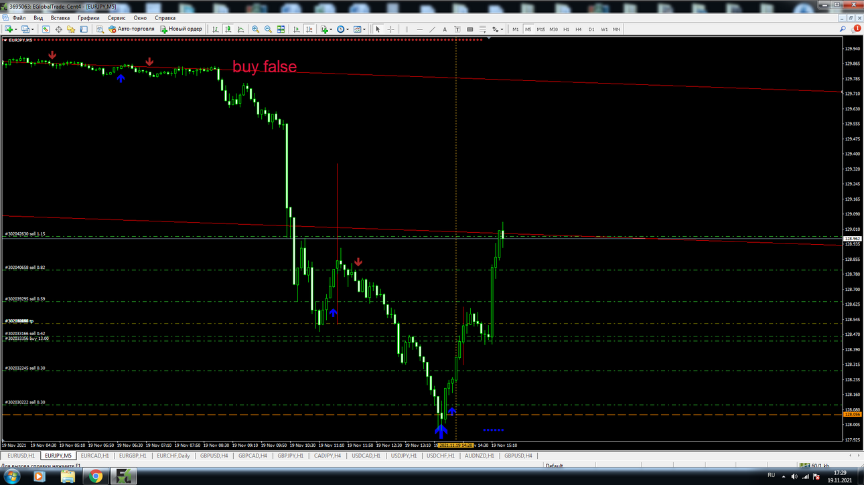This screenshot has width=864, height=485.
Task: Open the Fibonacci lines tool
Action: (483, 29)
